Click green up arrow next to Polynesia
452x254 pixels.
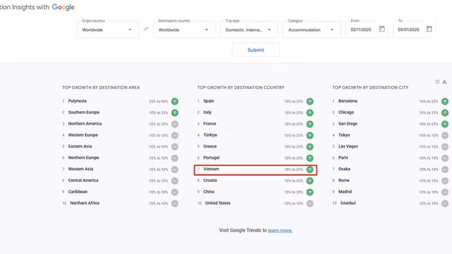tap(175, 102)
